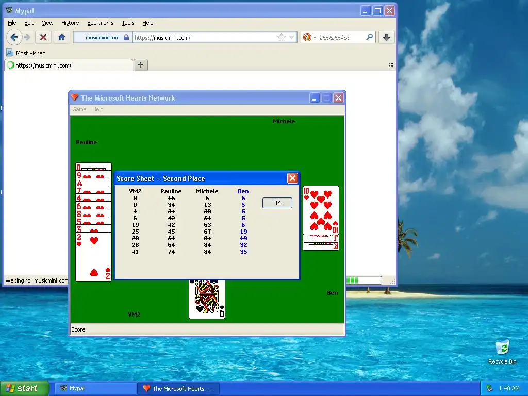
Task: Click the two of hearts card
Action: click(x=94, y=257)
